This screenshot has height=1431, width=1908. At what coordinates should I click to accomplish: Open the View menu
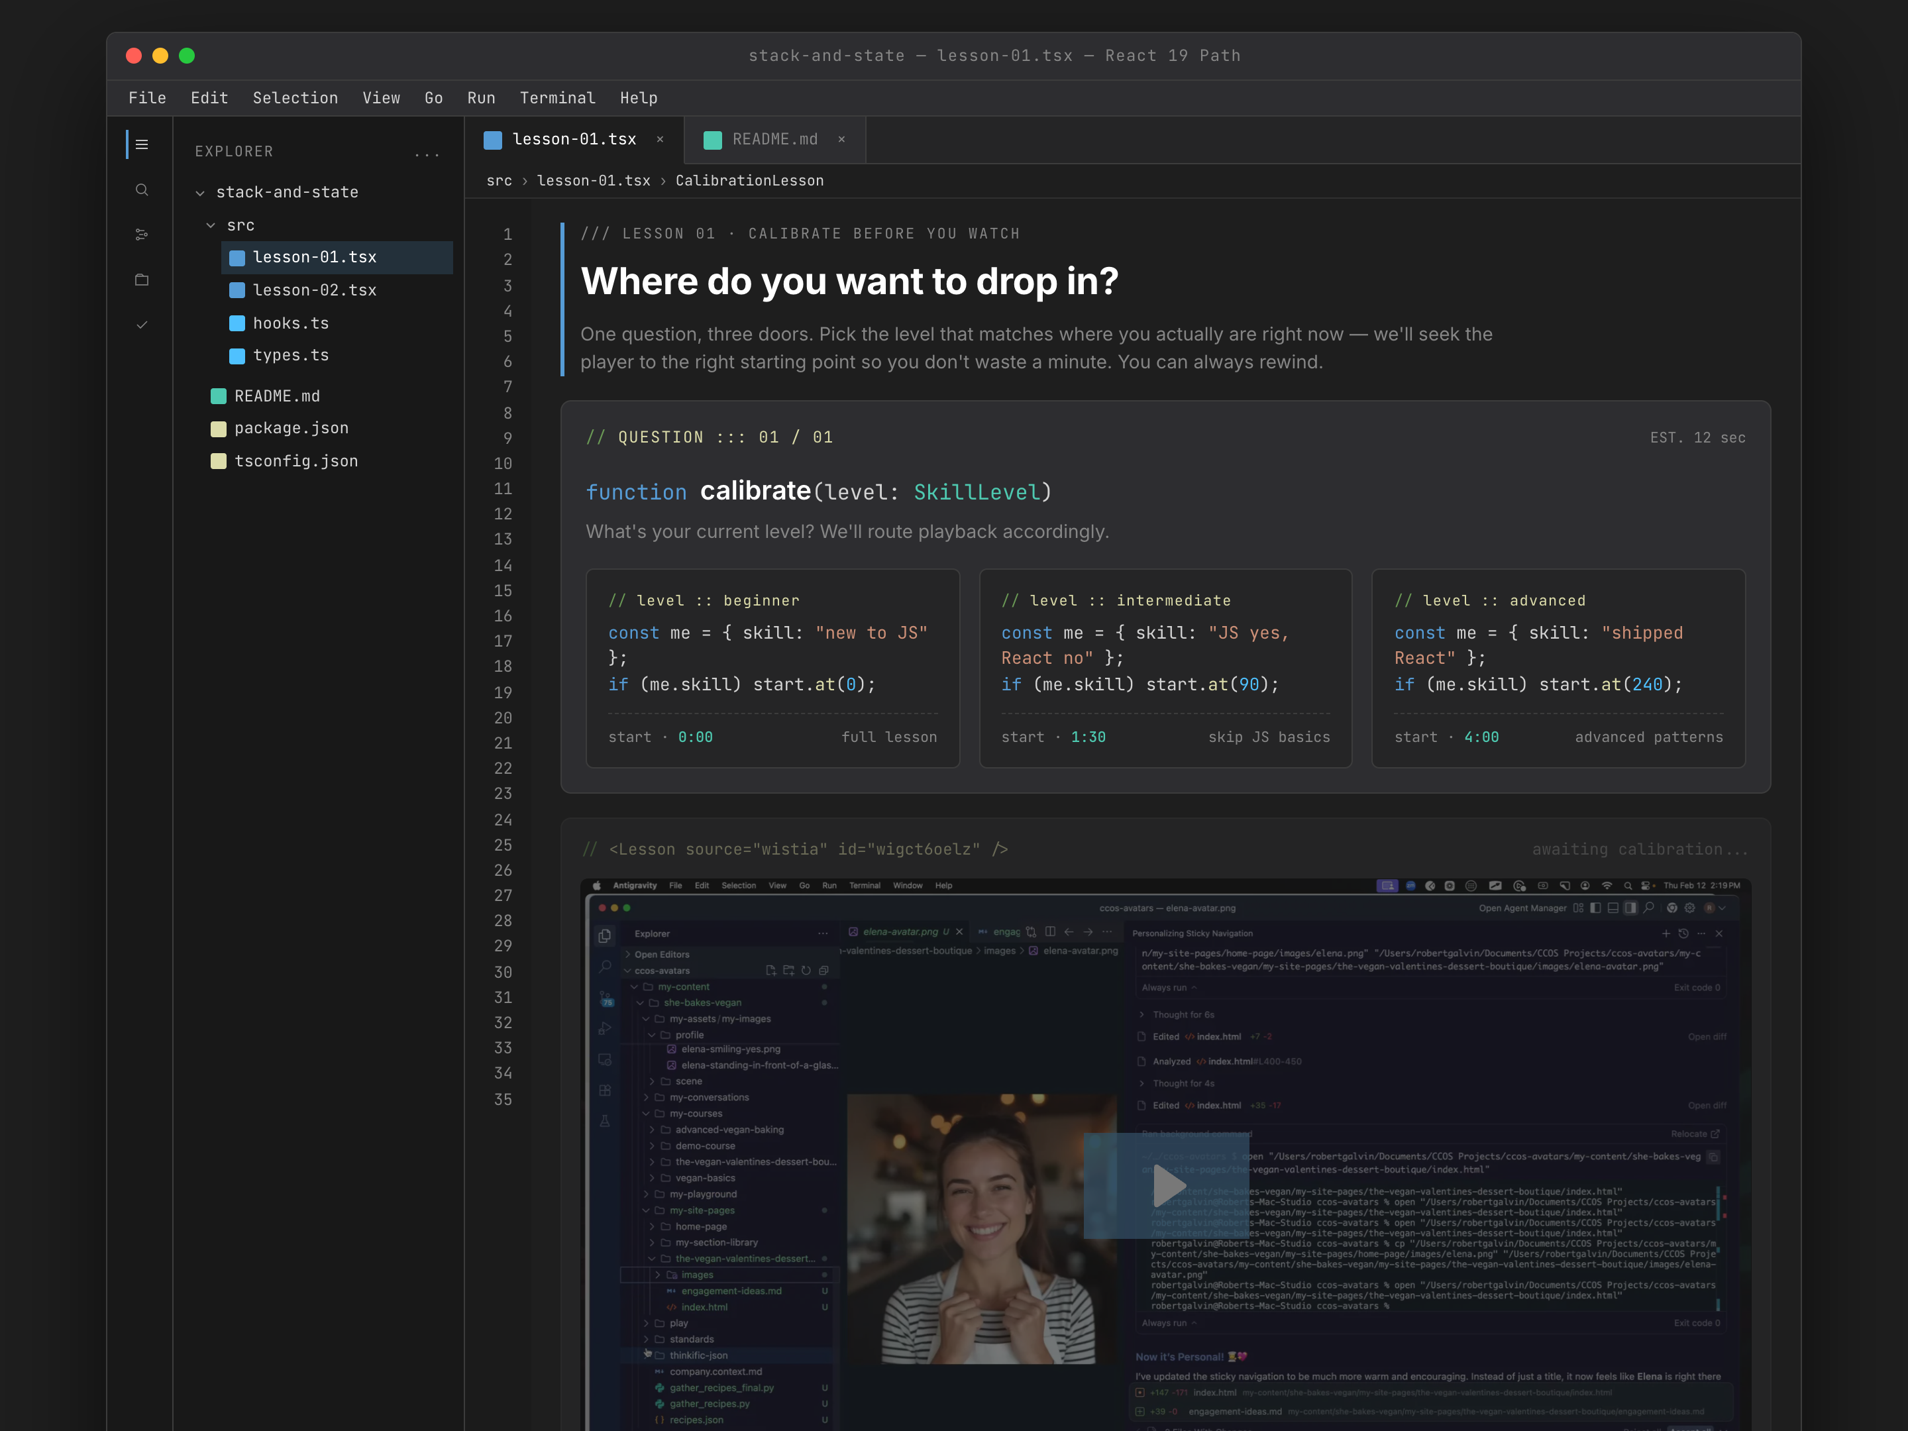tap(381, 98)
